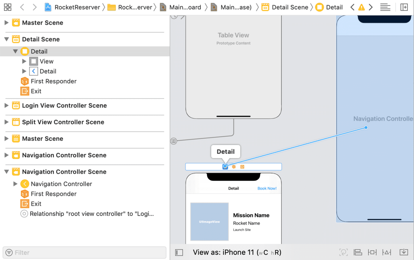The height and width of the screenshot is (260, 414).
Task: Expand the second Master Scene
Action: 6,138
